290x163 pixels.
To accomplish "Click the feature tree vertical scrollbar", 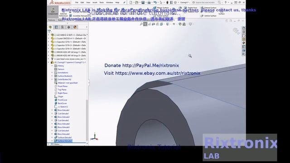I will coord(87,120).
